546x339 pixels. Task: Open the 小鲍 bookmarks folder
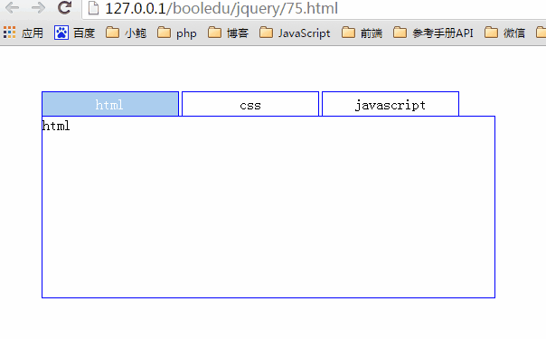click(126, 33)
